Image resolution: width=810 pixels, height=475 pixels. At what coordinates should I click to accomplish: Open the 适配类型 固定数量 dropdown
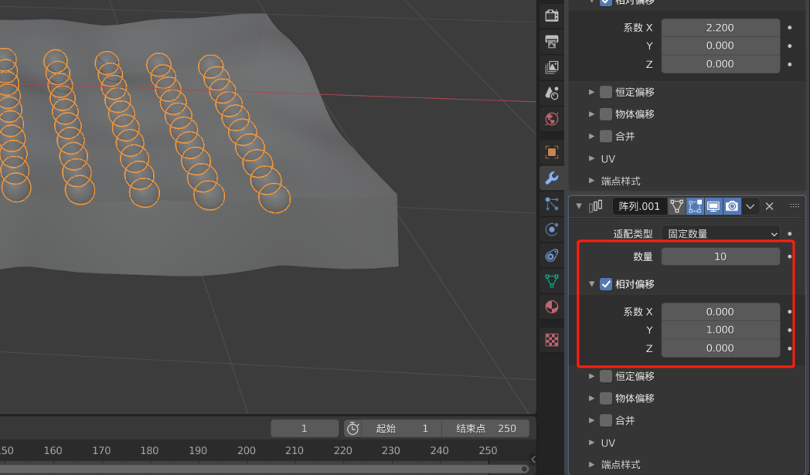(x=721, y=234)
